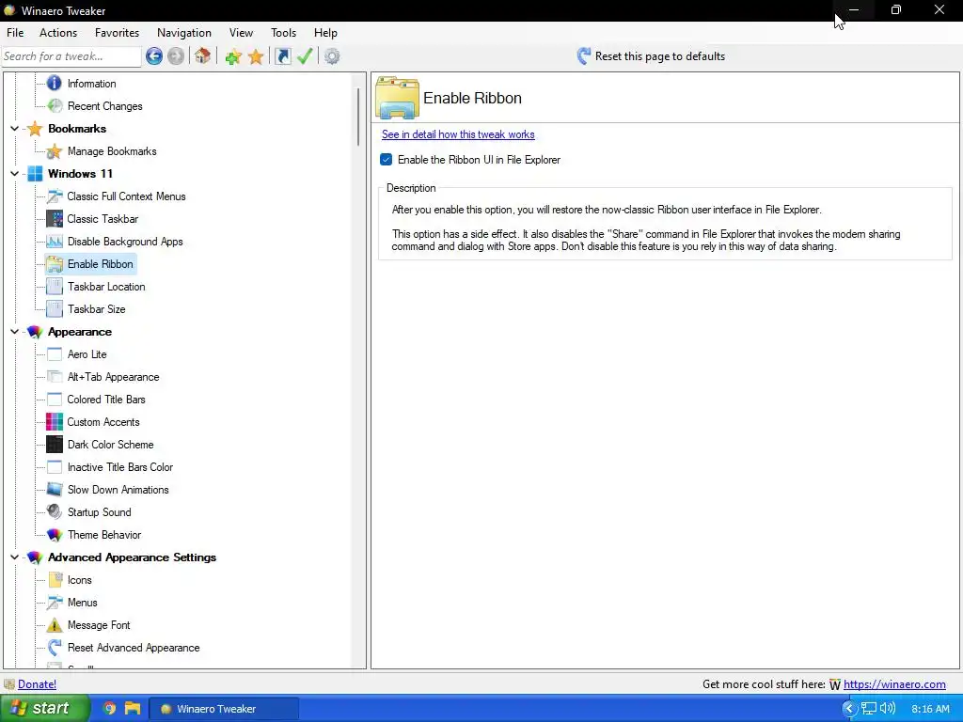Click the Custom Accents colorful icon
This screenshot has width=963, height=722.
55,422
